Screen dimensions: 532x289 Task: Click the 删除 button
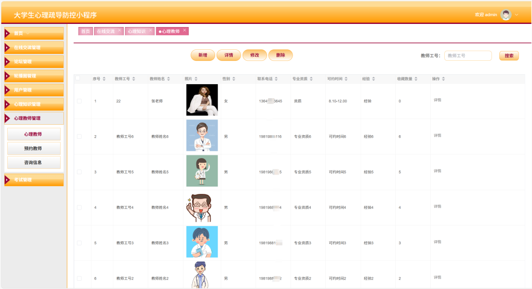coord(281,55)
